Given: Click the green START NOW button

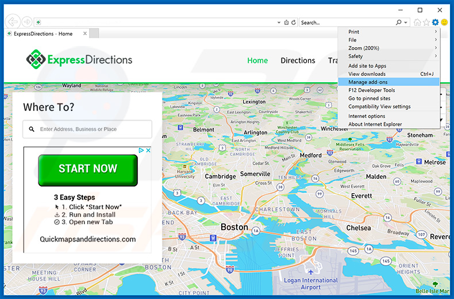Looking at the screenshot, I should 88,170.
